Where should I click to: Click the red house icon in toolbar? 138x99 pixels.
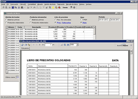(x=59, y=8)
